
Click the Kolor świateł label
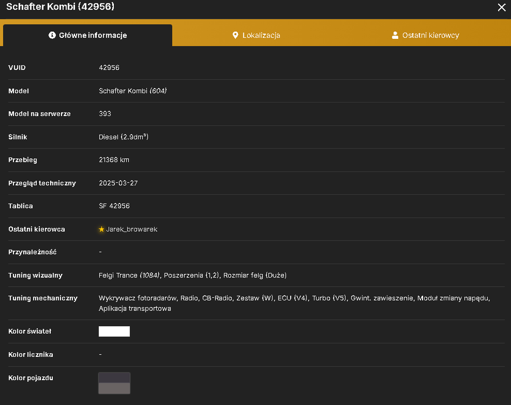click(30, 332)
